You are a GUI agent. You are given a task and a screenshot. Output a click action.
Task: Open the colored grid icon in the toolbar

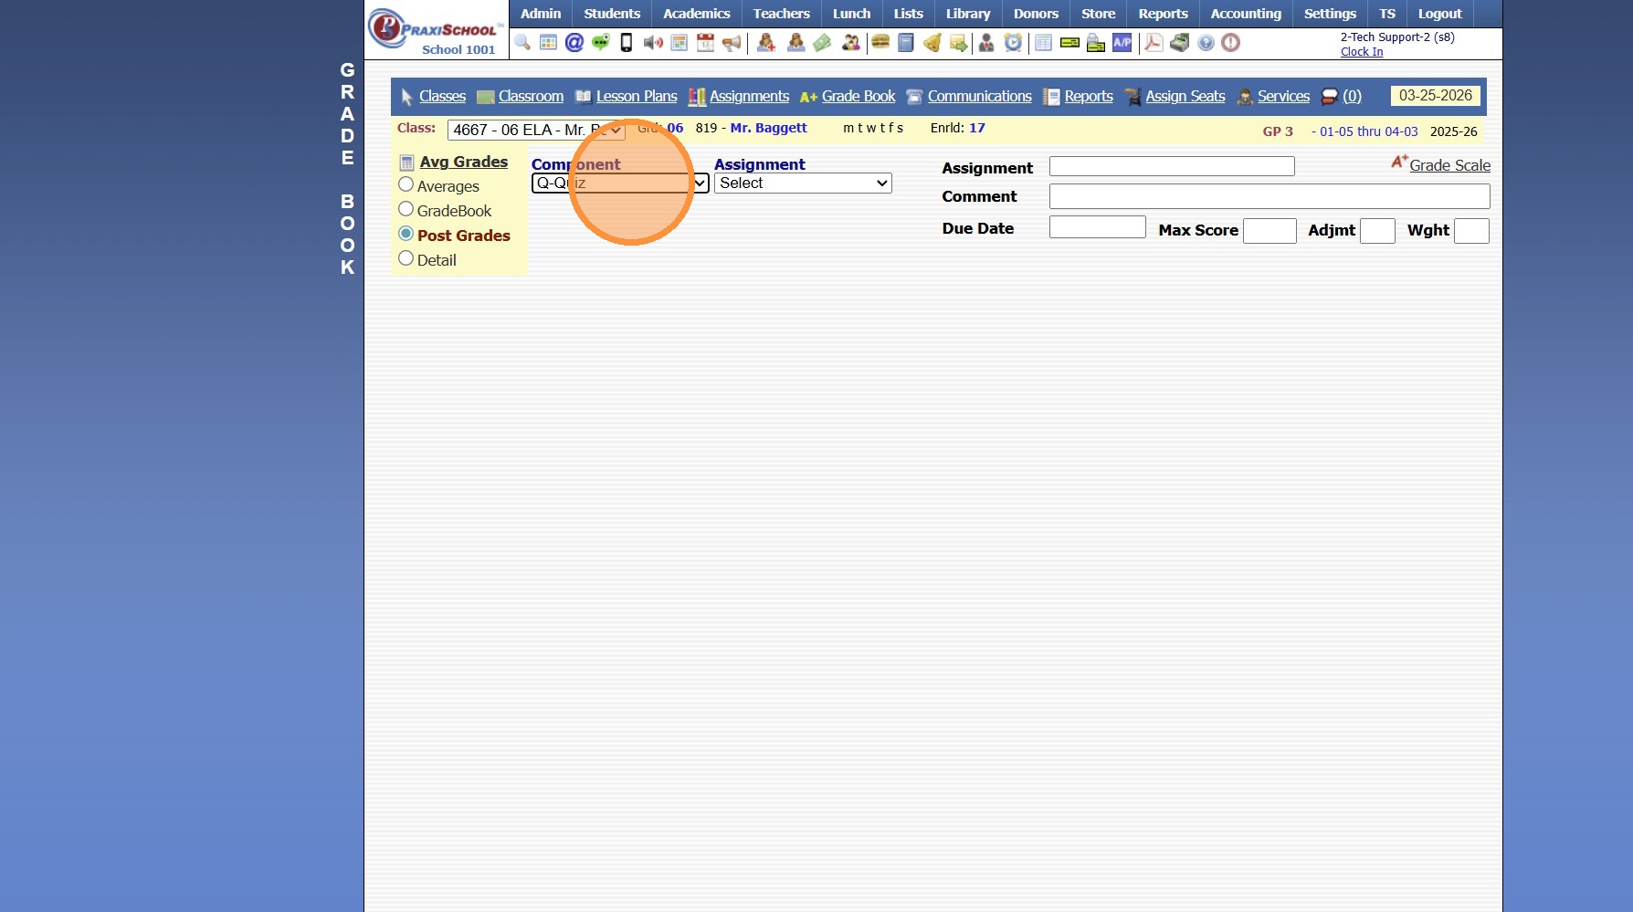pos(548,43)
